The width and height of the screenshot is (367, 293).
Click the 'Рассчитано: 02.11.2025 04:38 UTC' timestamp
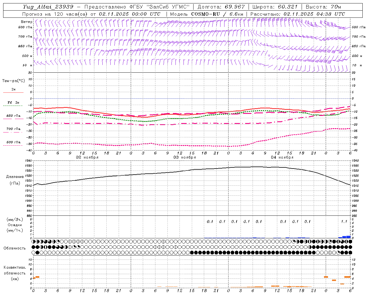coord(298,14)
